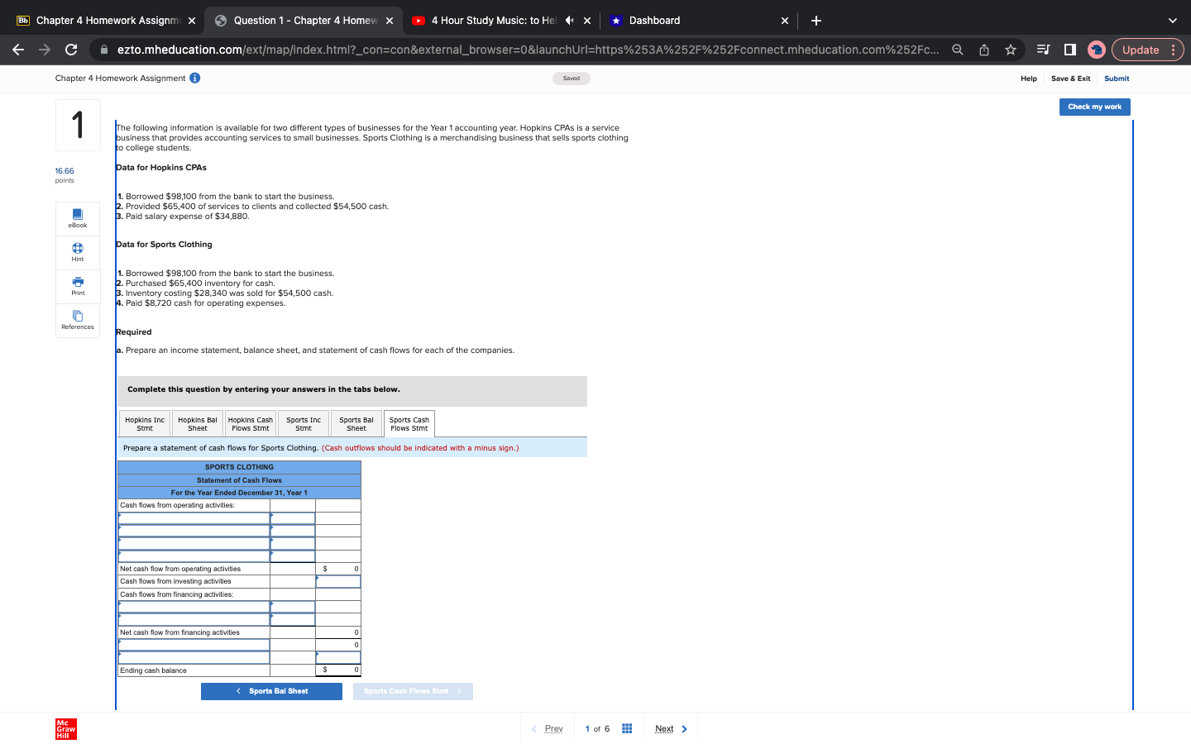Reload the page with the refresh icon
This screenshot has width=1191, height=744.
pyautogui.click(x=71, y=50)
